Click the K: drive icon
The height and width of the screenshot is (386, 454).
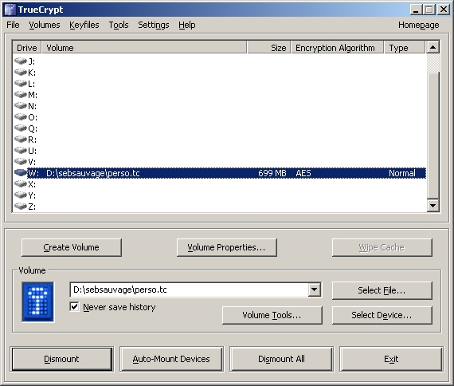21,72
